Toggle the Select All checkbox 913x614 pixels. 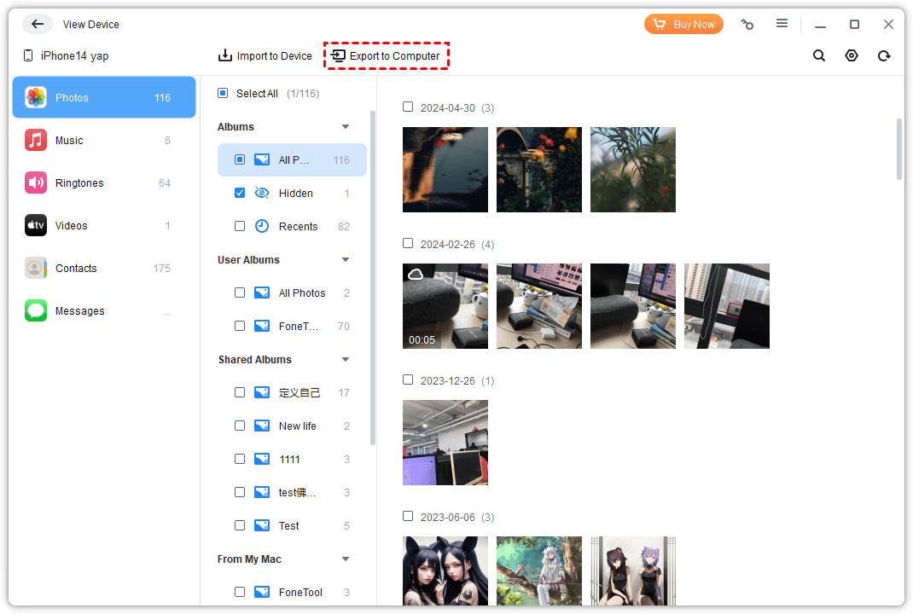(x=224, y=93)
